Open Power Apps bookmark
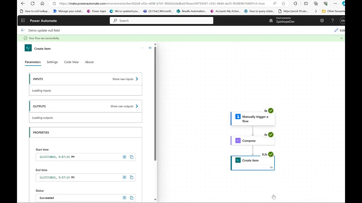 point(96,11)
